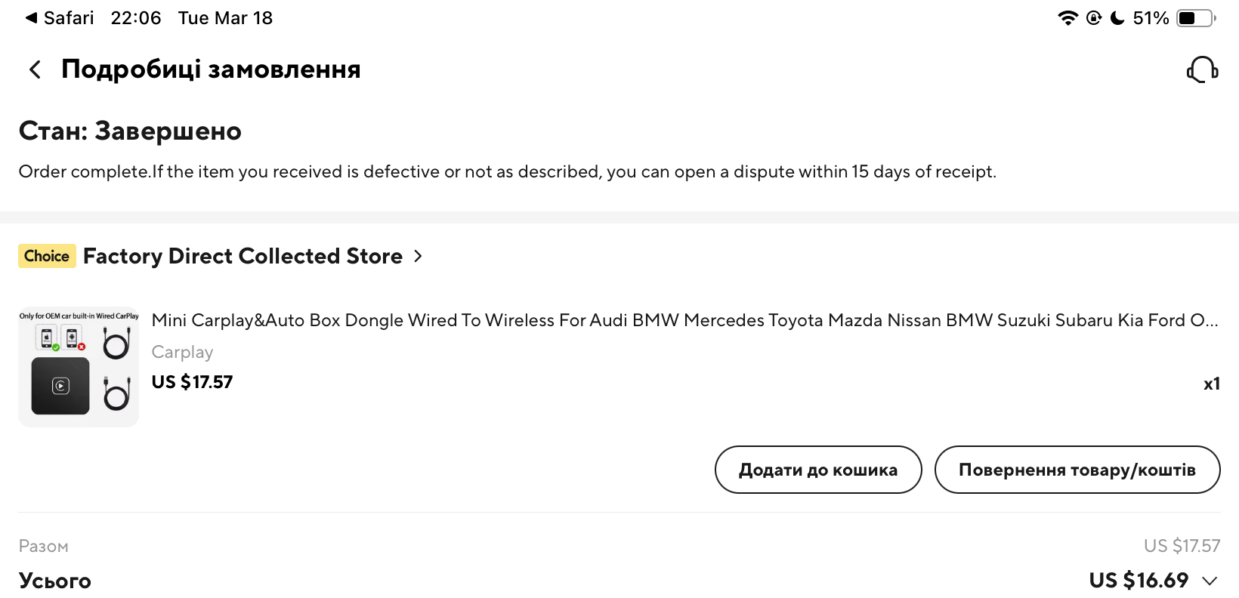Screen dimensions: 1239x598
Task: Tap the Wi-Fi status icon
Action: [x=1068, y=18]
